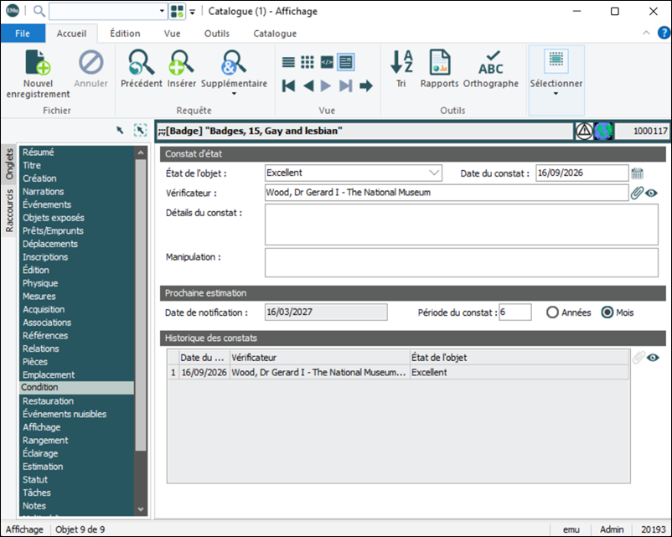Screen dimensions: 672x537
Task: Open the Acquisition tab in list
Action: coord(44,309)
